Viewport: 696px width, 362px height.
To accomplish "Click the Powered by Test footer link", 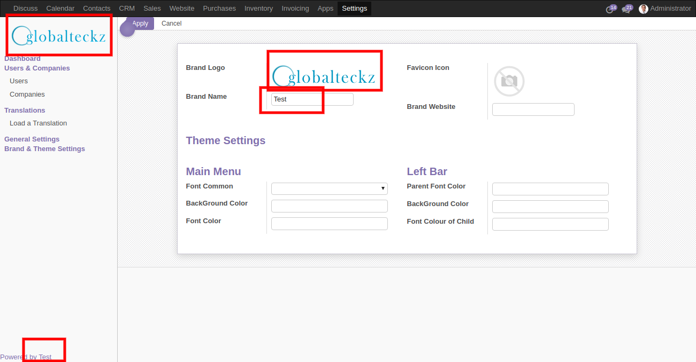I will 26,357.
